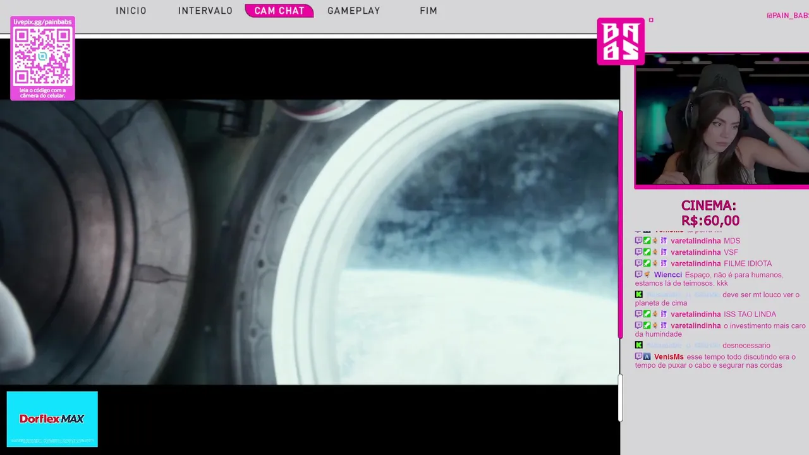The image size is (809, 455).
Task: Click the message text 'FILME IDIOTA'
Action: [748, 264]
